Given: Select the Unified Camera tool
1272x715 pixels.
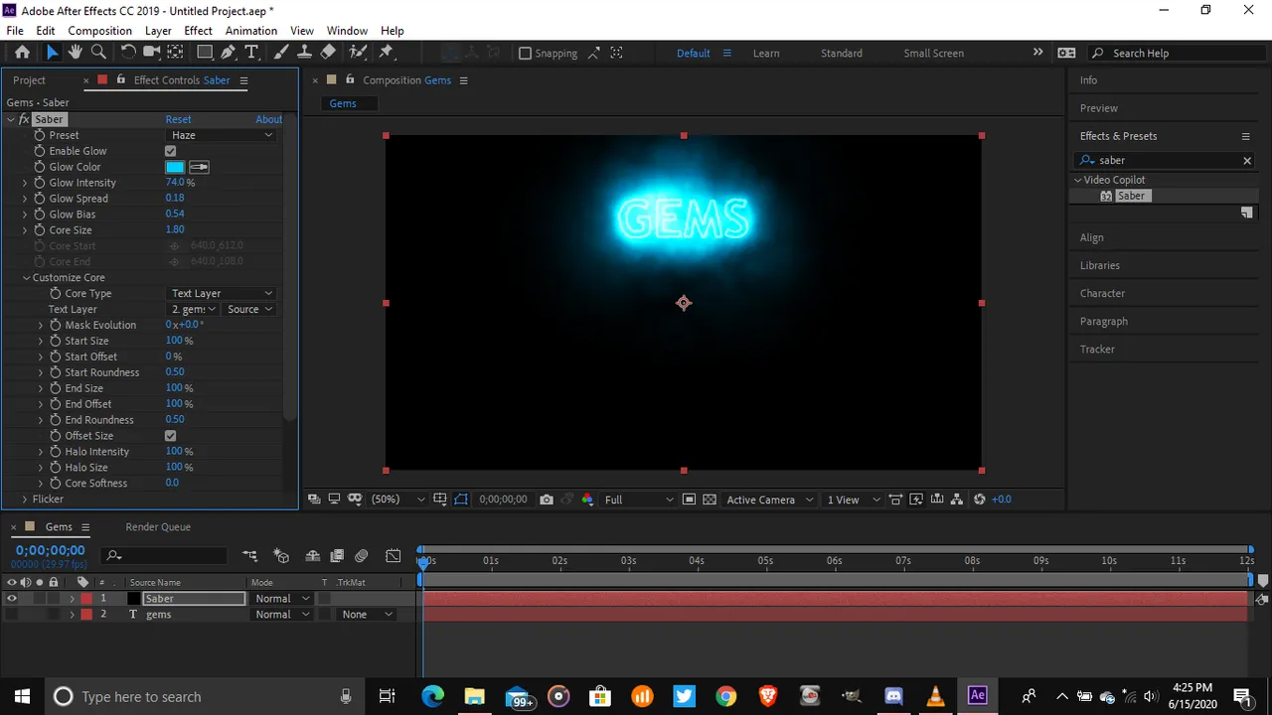Looking at the screenshot, I should (x=152, y=53).
